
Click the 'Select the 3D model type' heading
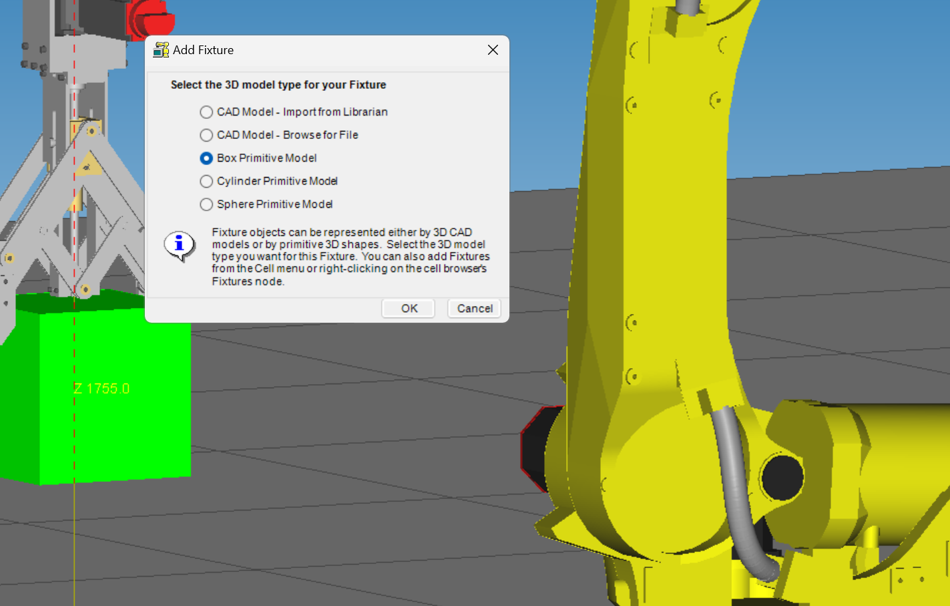pyautogui.click(x=278, y=85)
